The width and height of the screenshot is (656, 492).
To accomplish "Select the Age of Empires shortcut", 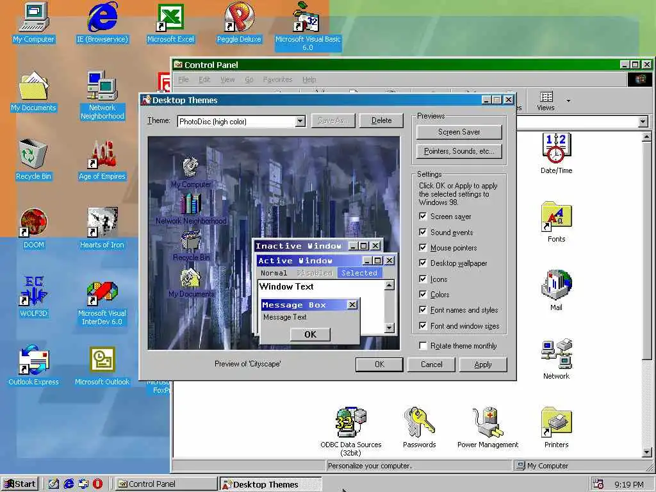I will click(102, 160).
